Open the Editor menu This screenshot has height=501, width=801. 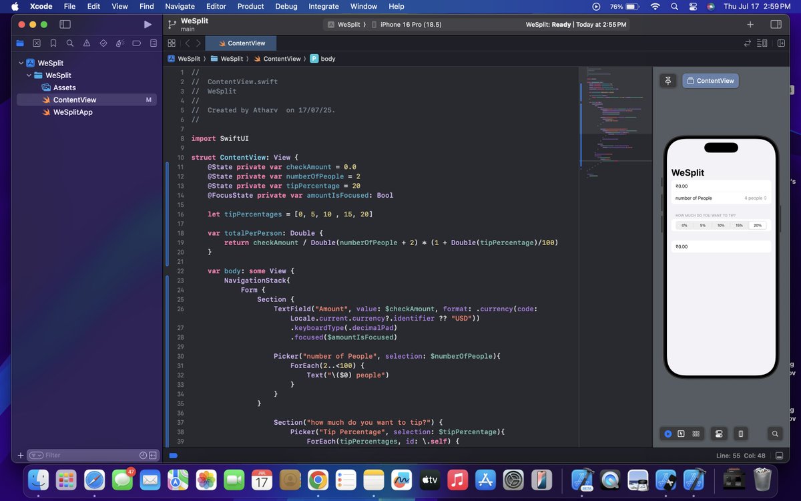point(216,6)
